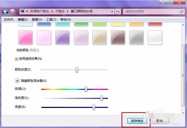Select the gray slate color swatch
187x128 pixels.
pyautogui.click(x=136, y=38)
